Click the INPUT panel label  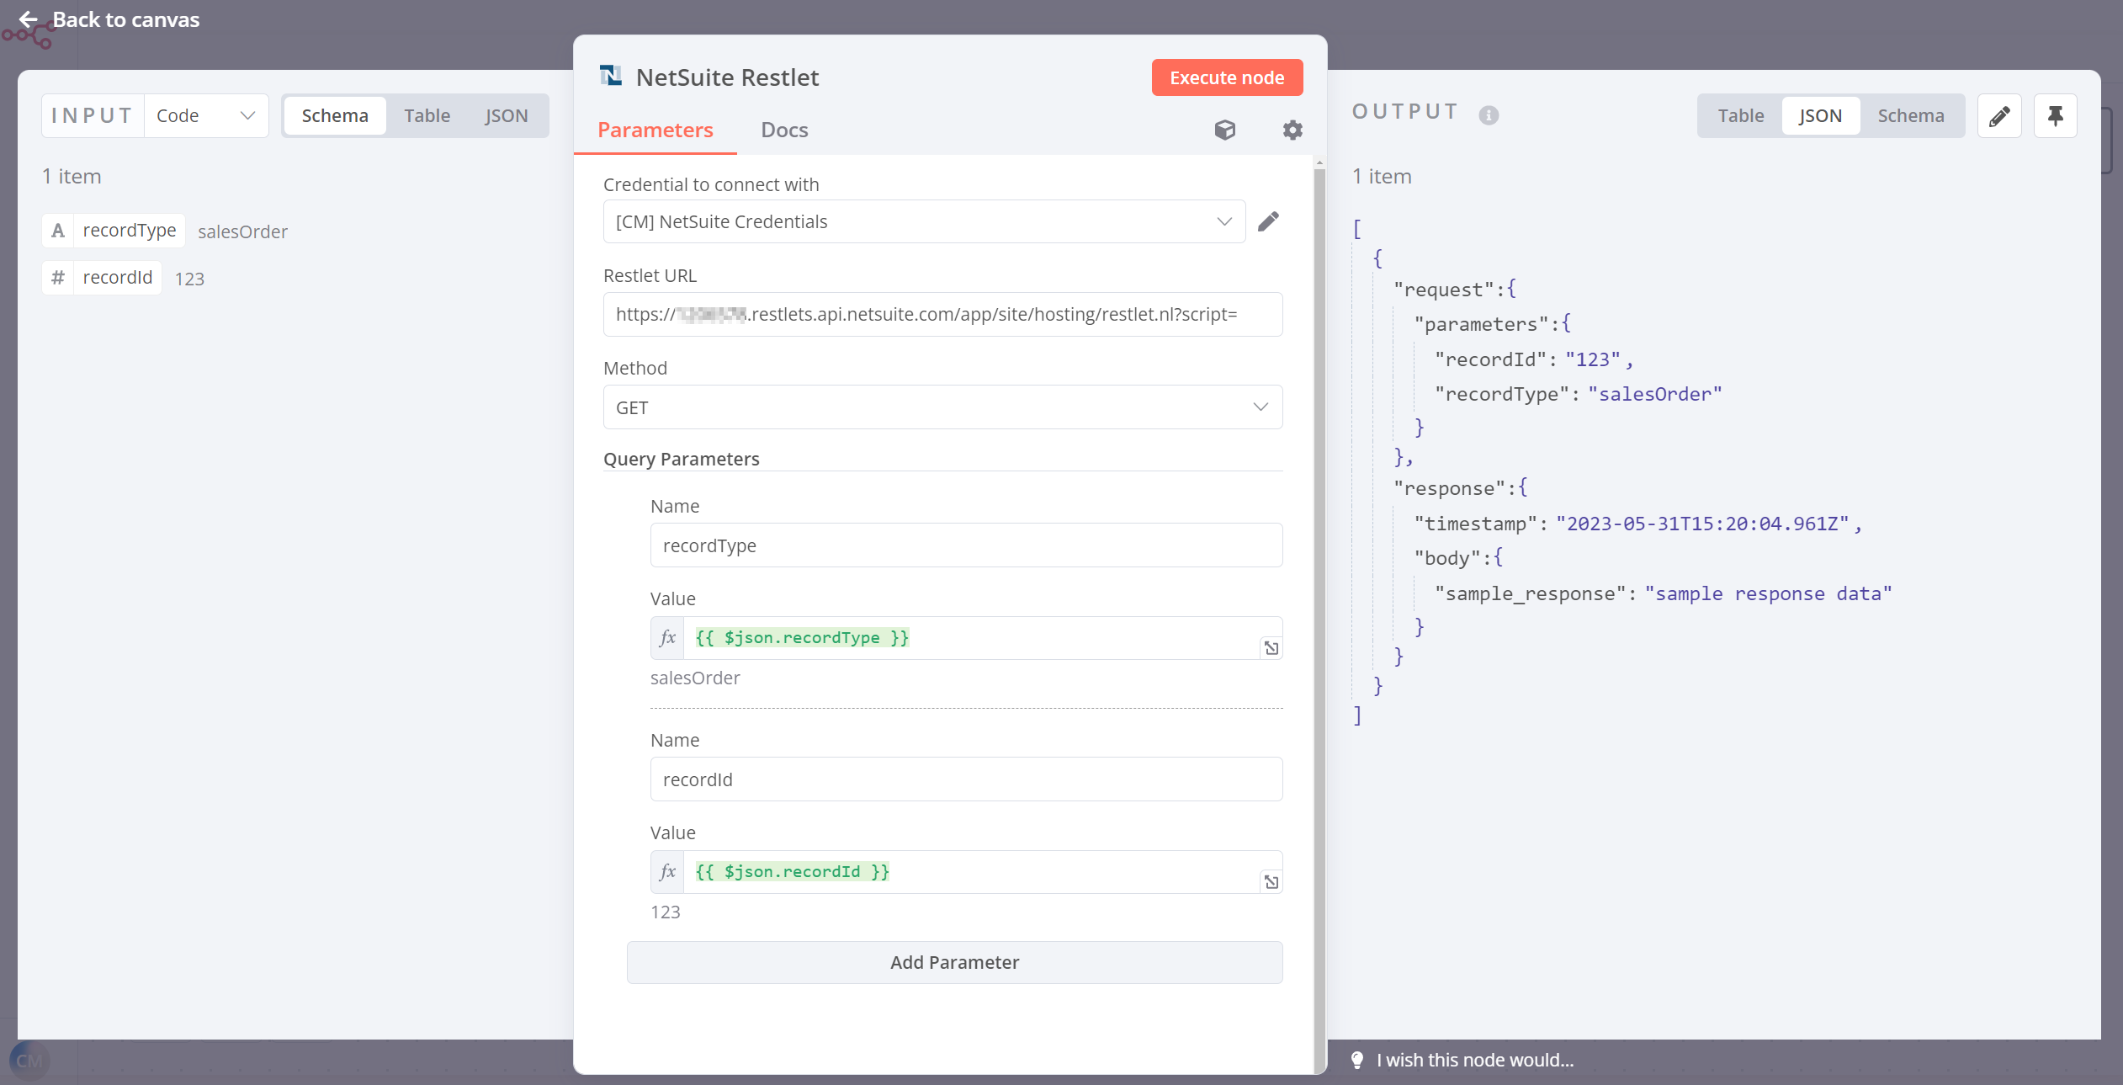click(x=93, y=115)
